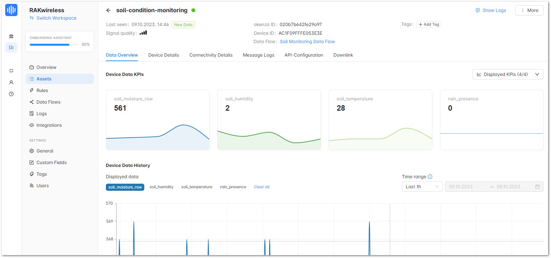Click the akenza ID value 020b7b642fe29a97
Image resolution: width=551 pixels, height=258 pixels.
point(301,24)
